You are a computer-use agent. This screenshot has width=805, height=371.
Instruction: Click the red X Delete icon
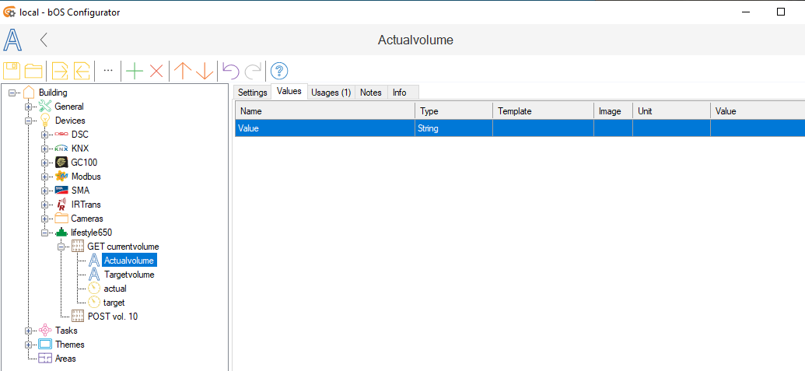coord(156,71)
